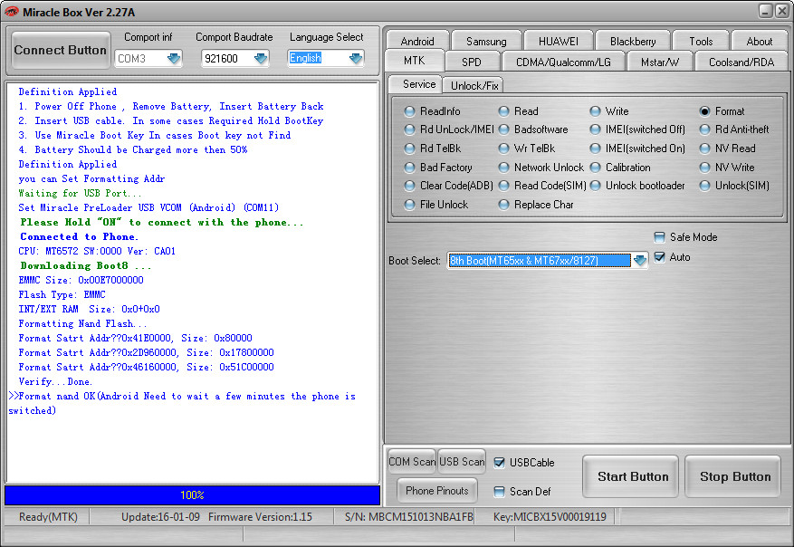Expand the Comport Baudrate dropdown
Image resolution: width=794 pixels, height=547 pixels.
(x=261, y=58)
